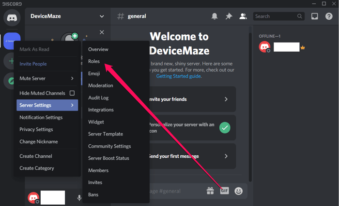The image size is (339, 206).
Task: Tick the Hide Muted Channels checkbox
Action: pyautogui.click(x=72, y=93)
